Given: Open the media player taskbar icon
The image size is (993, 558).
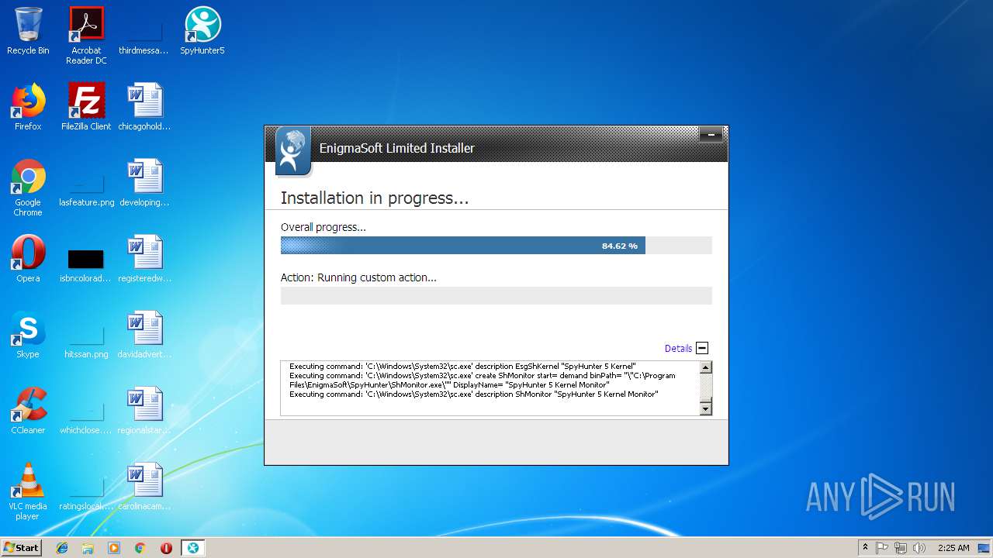Looking at the screenshot, I should 114,548.
